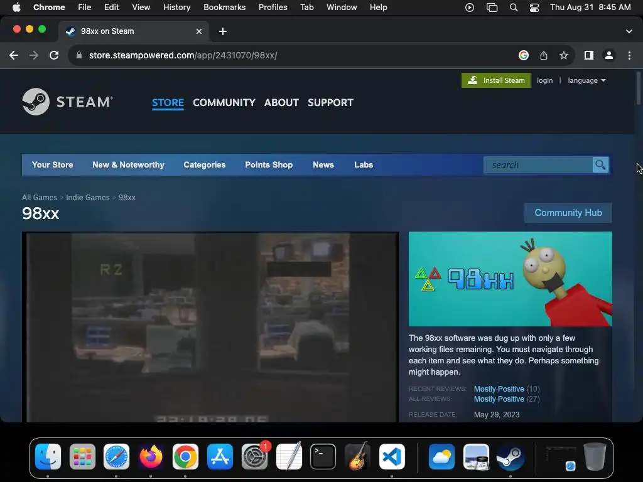Viewport: 643px width, 482px height.
Task: Click the Google icon in the address bar
Action: tap(523, 55)
